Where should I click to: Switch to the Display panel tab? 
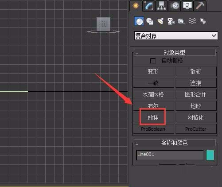point(187,6)
